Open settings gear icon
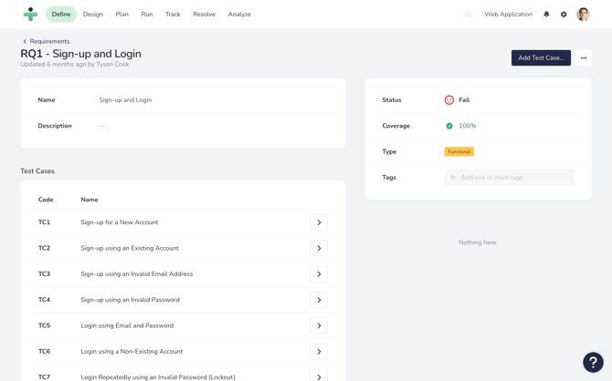 tap(564, 15)
